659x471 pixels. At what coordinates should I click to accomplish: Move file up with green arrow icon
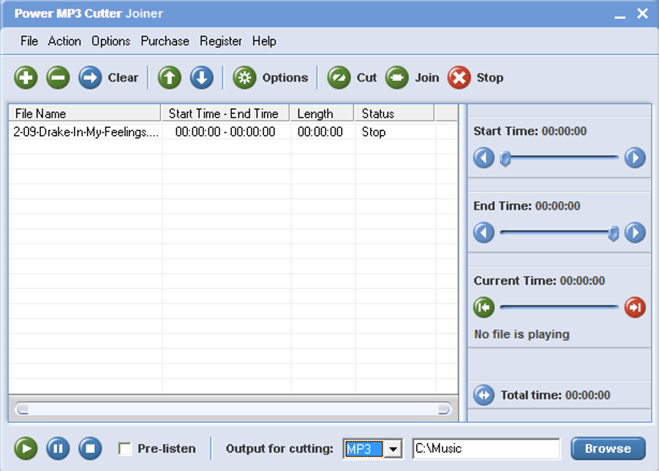[170, 77]
